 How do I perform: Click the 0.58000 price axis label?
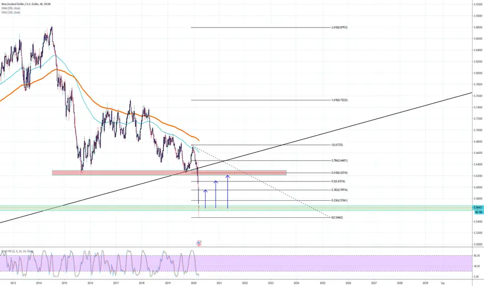(x=478, y=199)
